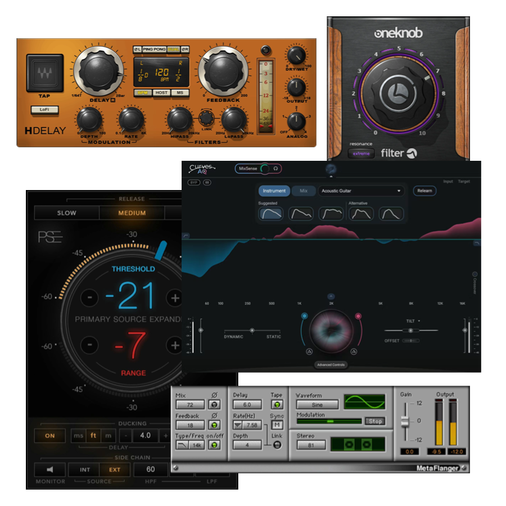Select PING PONG mode in H-Delay

click(x=154, y=49)
